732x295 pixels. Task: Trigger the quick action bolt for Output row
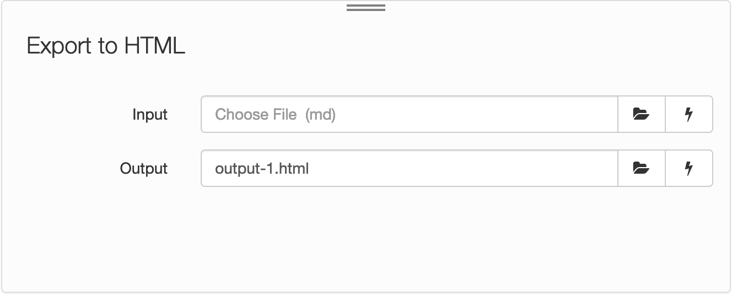tap(688, 168)
